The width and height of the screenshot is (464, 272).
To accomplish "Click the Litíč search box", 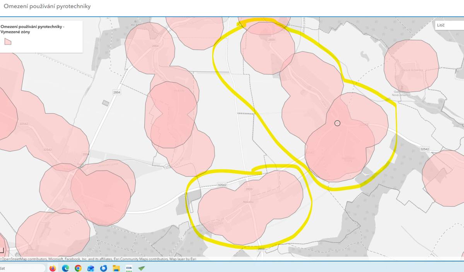I will (449, 25).
